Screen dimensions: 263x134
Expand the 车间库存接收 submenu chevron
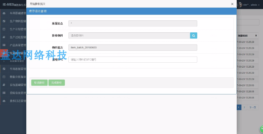(4, 61)
